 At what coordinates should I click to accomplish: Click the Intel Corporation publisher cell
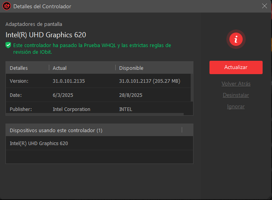[72, 109]
